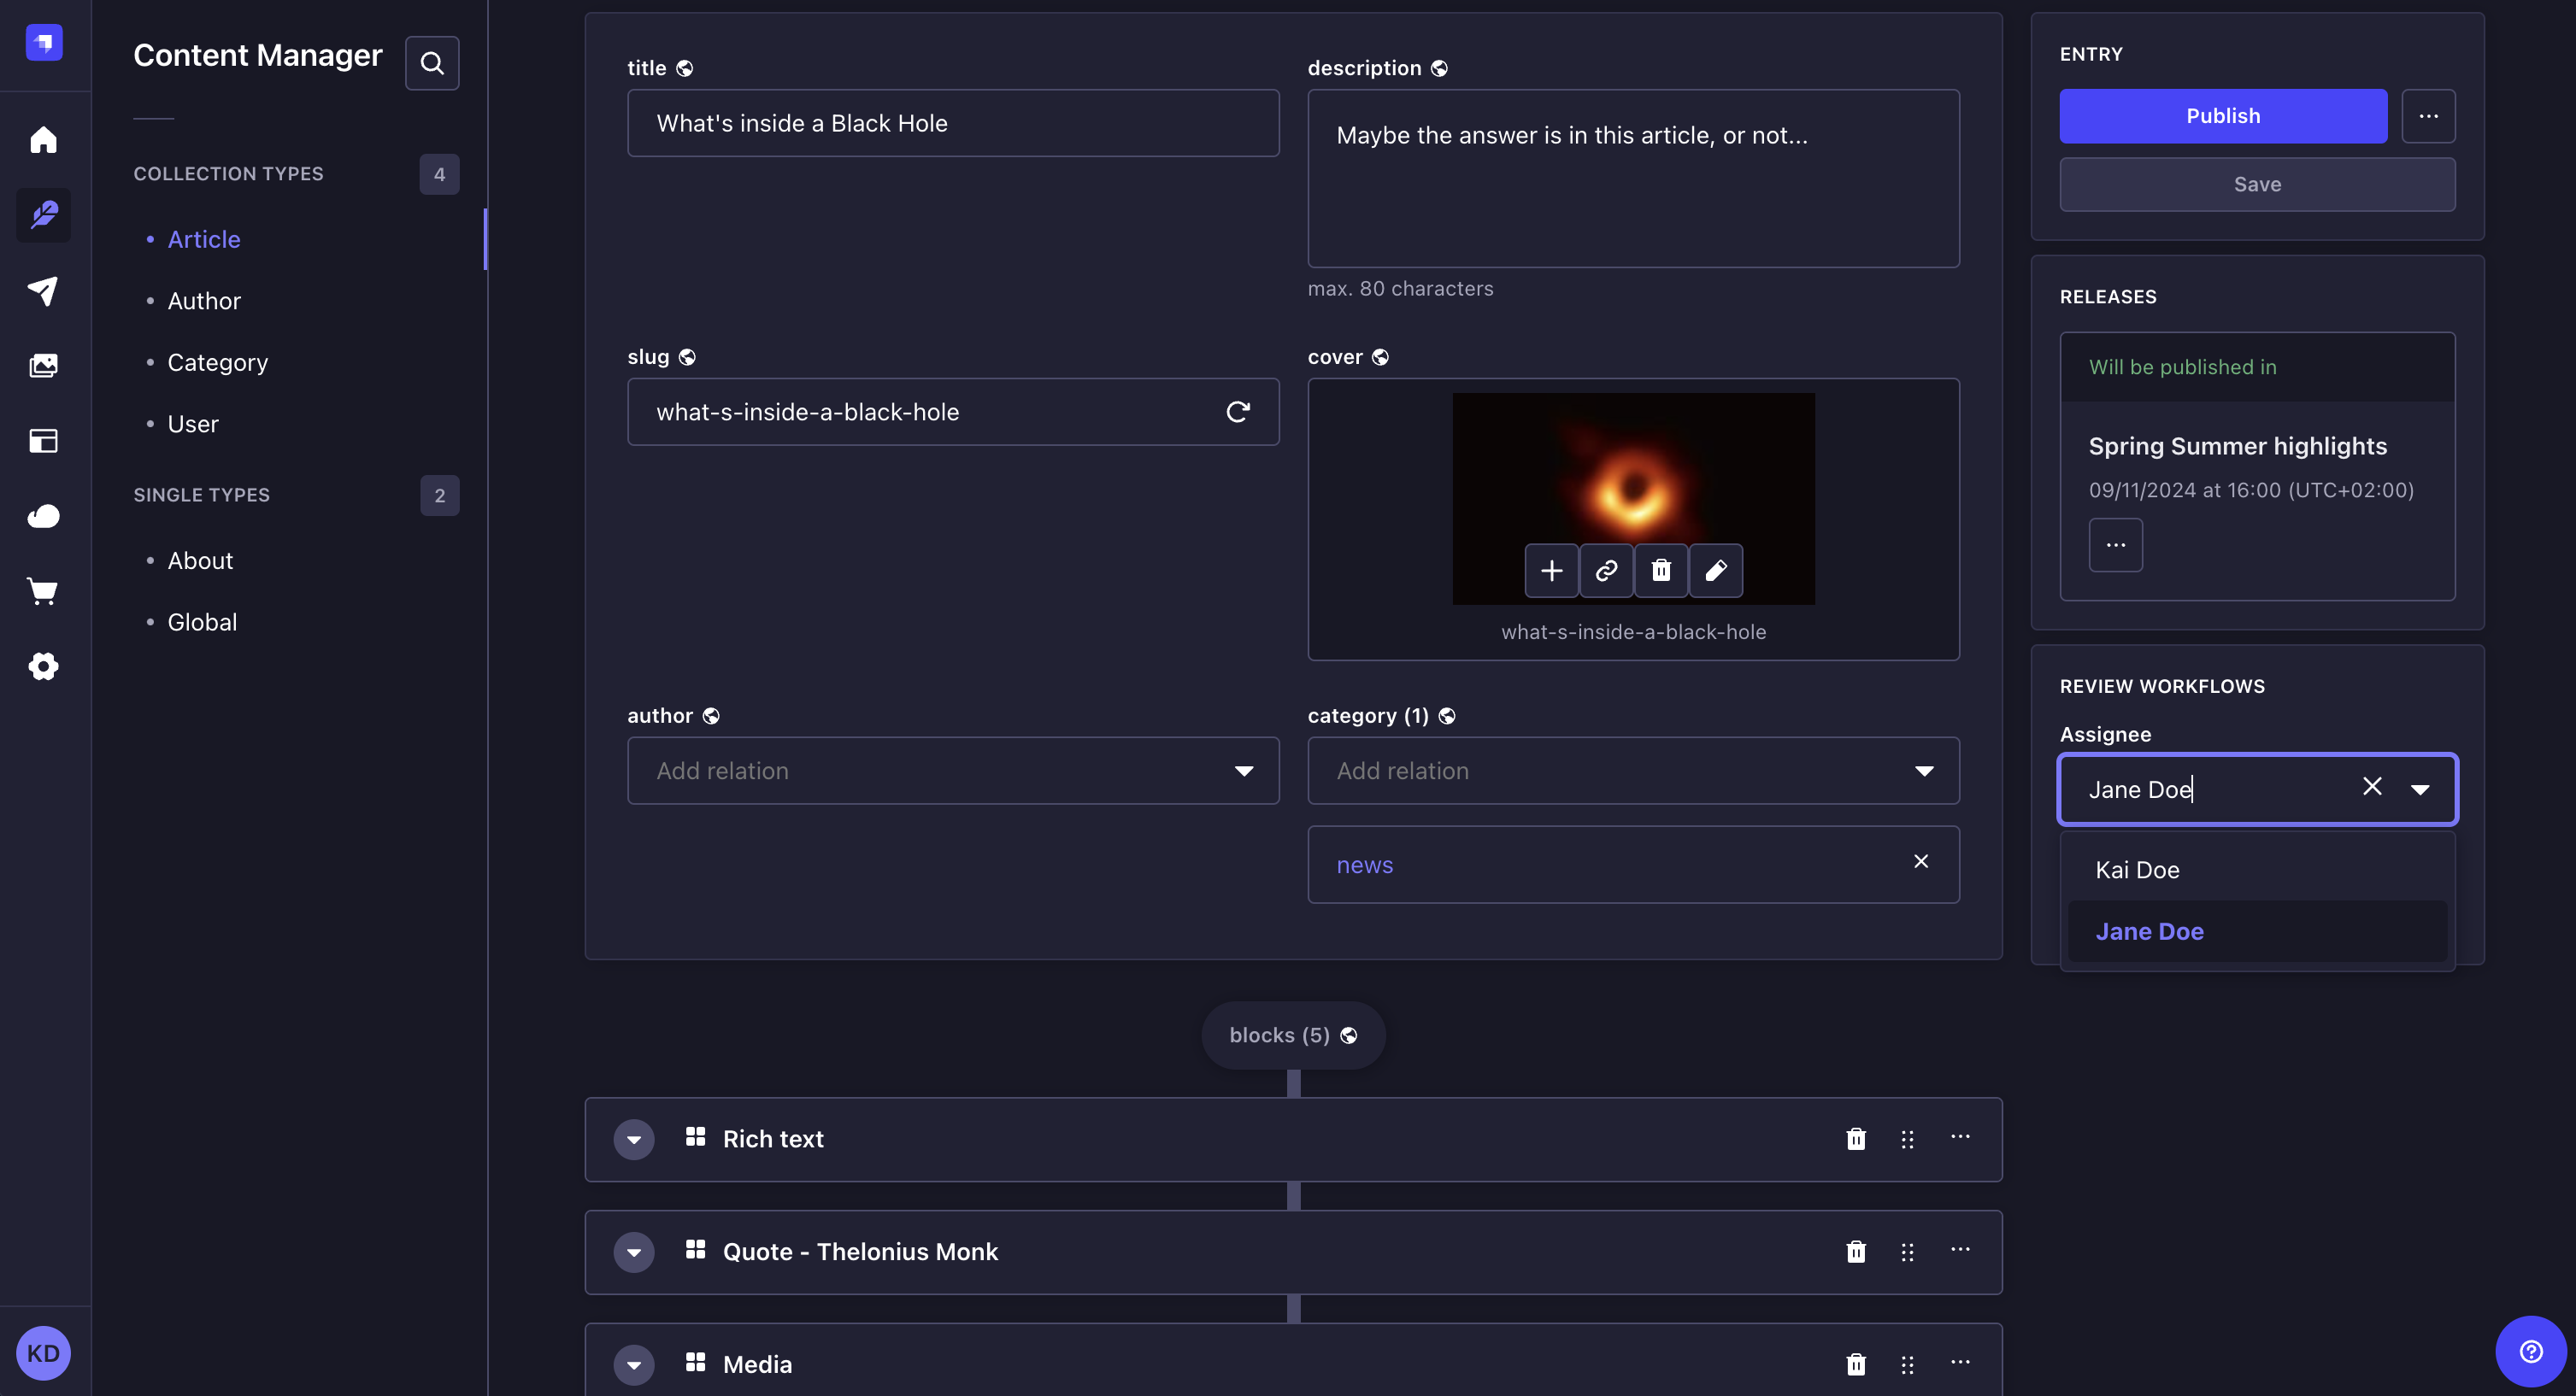Open search with the magnifier icon

point(432,62)
